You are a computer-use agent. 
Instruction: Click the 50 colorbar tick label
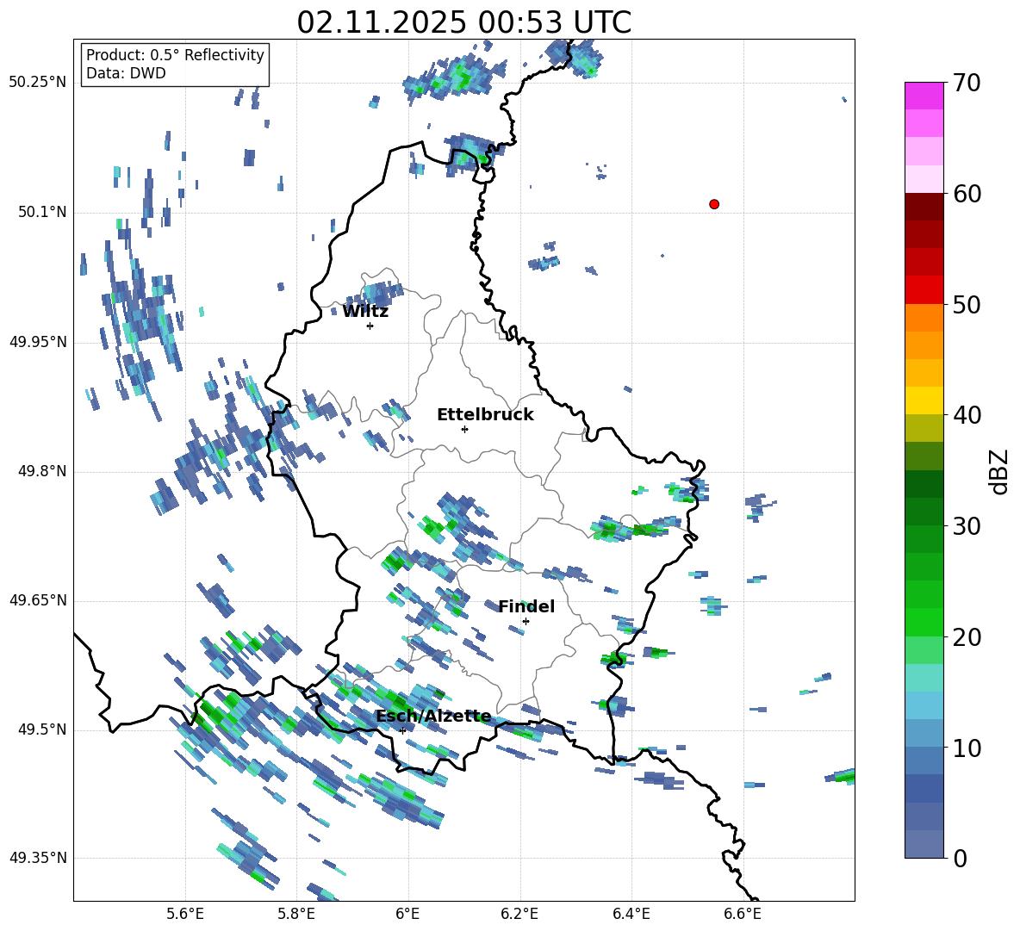click(x=967, y=304)
